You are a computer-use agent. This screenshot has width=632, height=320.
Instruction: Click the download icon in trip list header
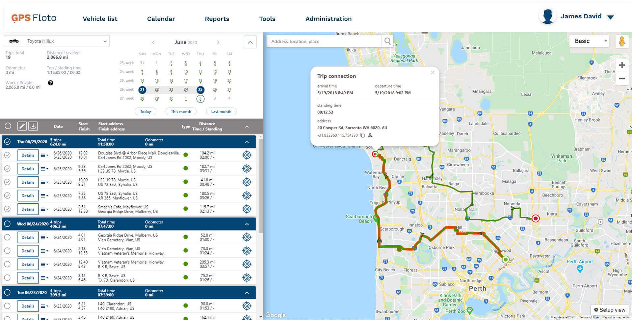pyautogui.click(x=33, y=126)
